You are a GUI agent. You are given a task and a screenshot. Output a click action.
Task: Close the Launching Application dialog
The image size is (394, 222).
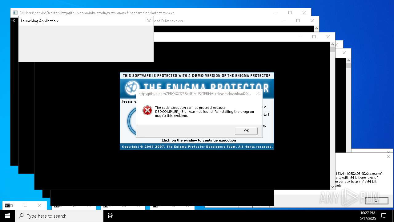click(x=149, y=21)
